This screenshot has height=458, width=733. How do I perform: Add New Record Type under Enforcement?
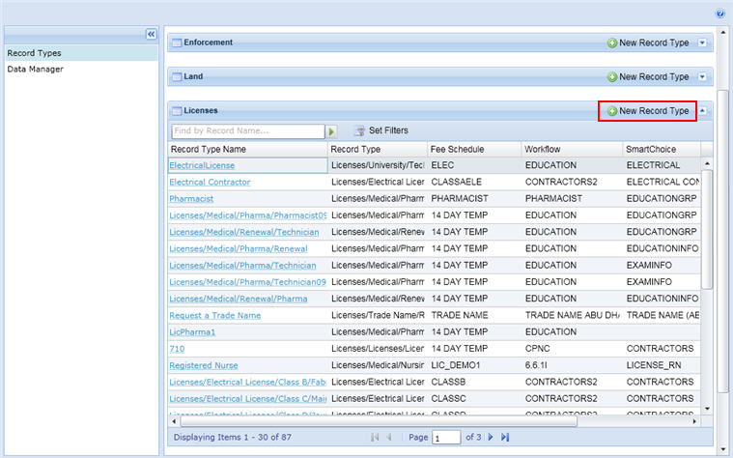click(647, 43)
